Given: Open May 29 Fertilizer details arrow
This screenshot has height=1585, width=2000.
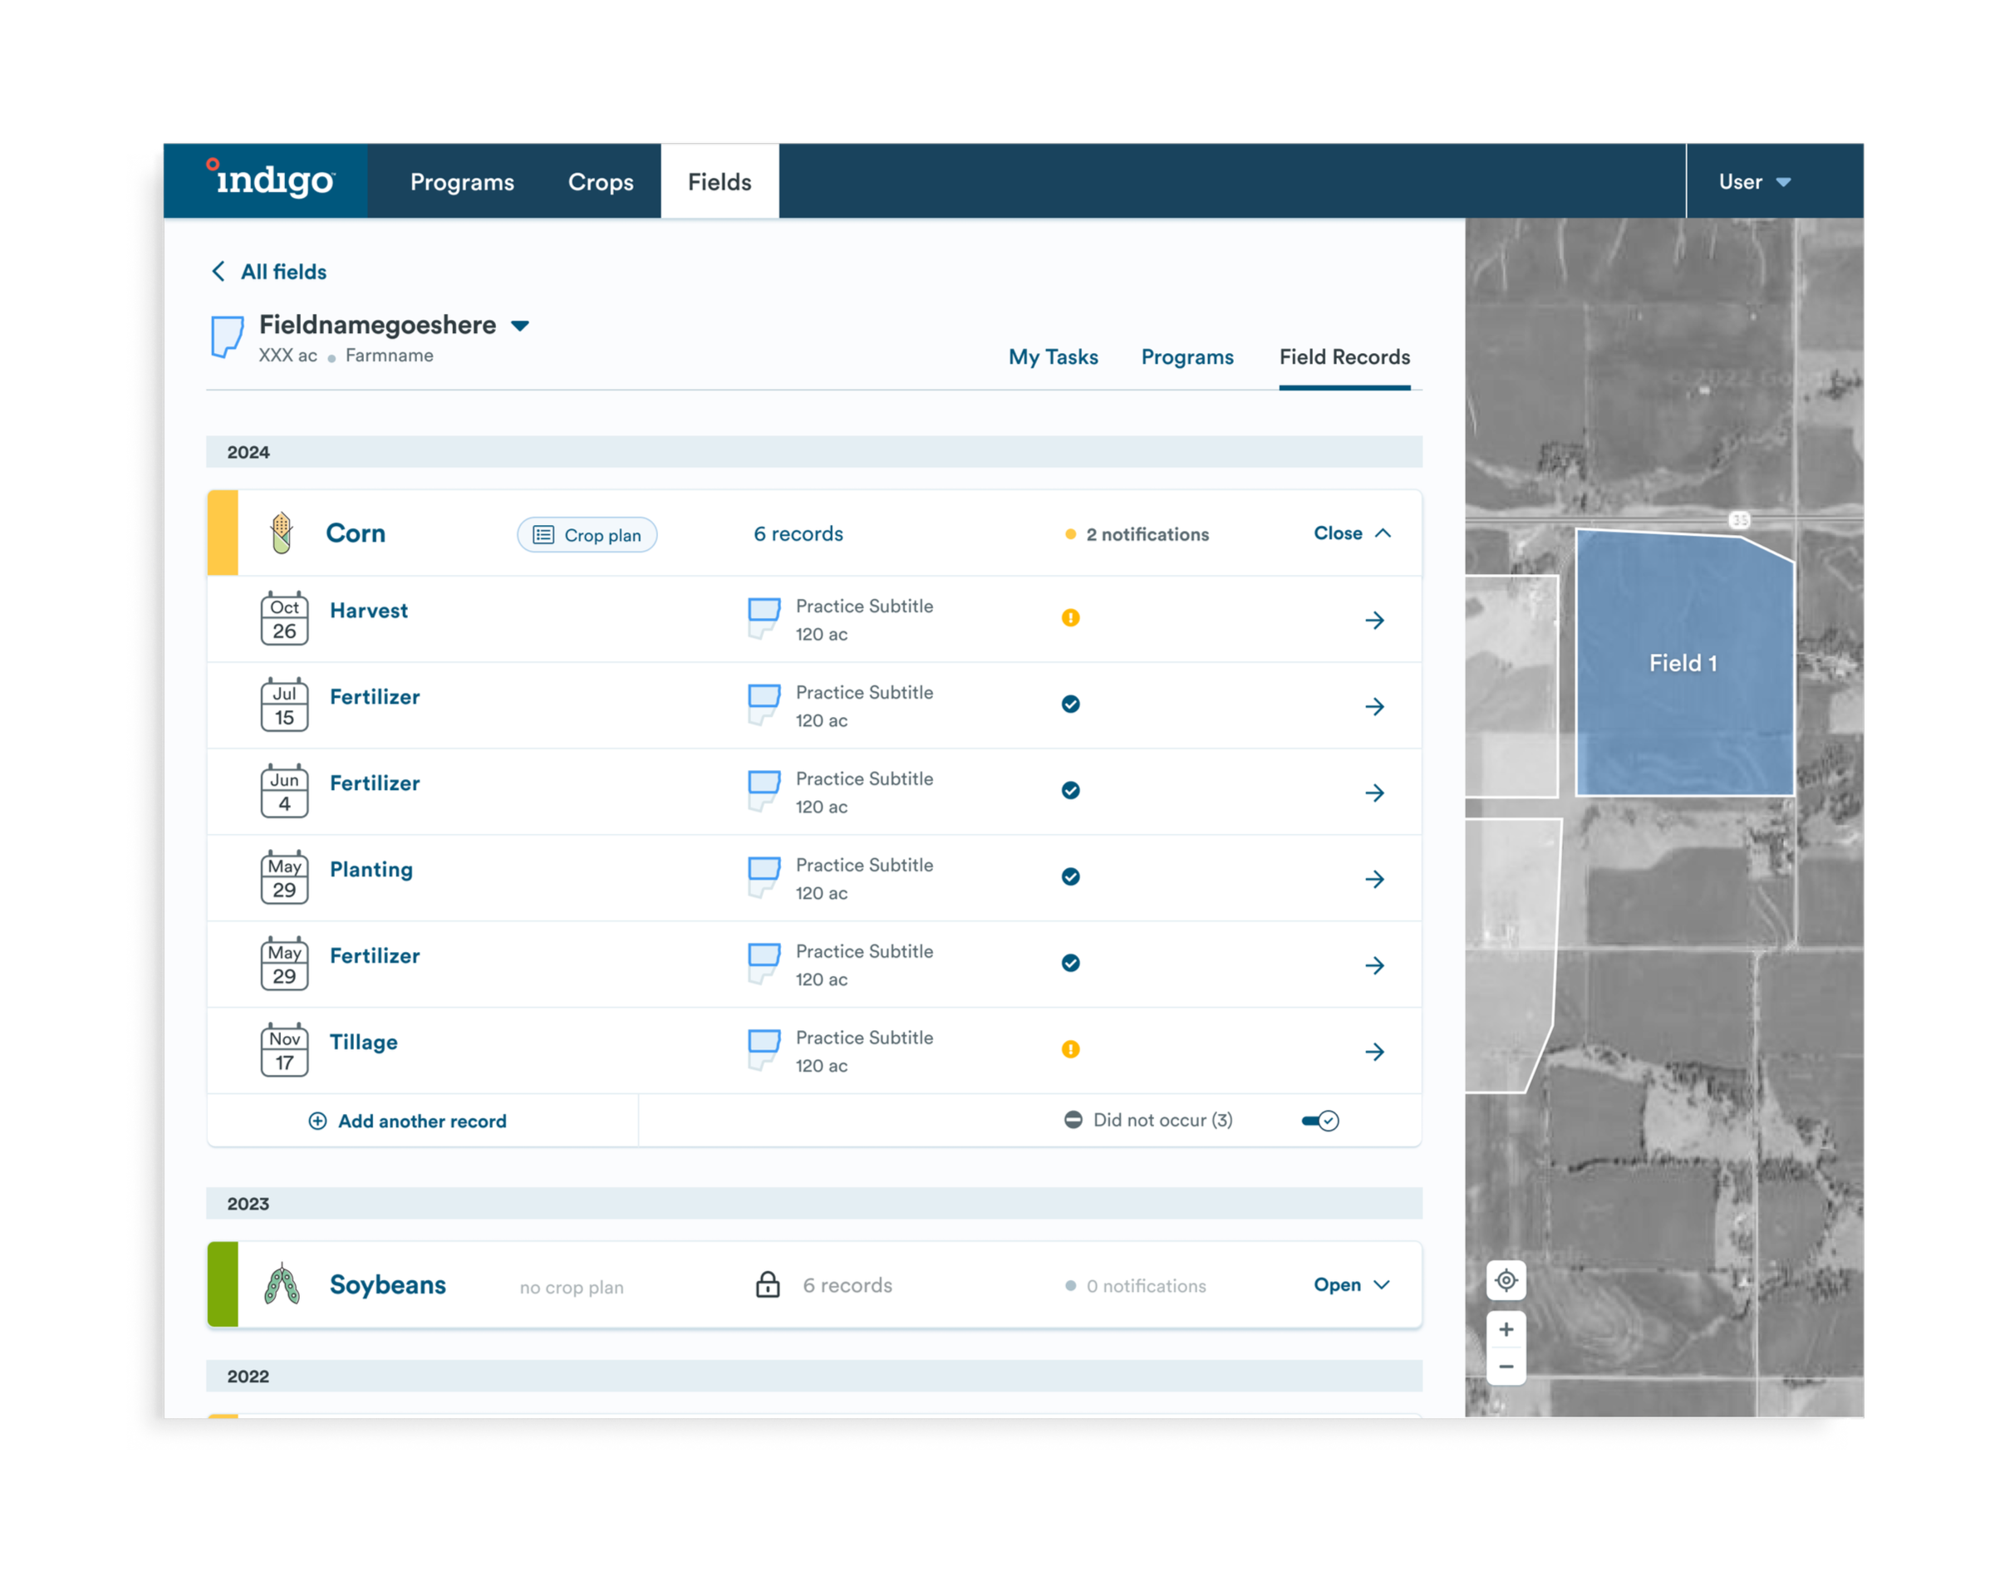Looking at the screenshot, I should pyautogui.click(x=1375, y=965).
